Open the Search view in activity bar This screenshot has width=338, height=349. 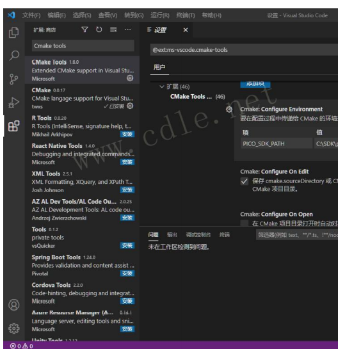pyautogui.click(x=14, y=56)
